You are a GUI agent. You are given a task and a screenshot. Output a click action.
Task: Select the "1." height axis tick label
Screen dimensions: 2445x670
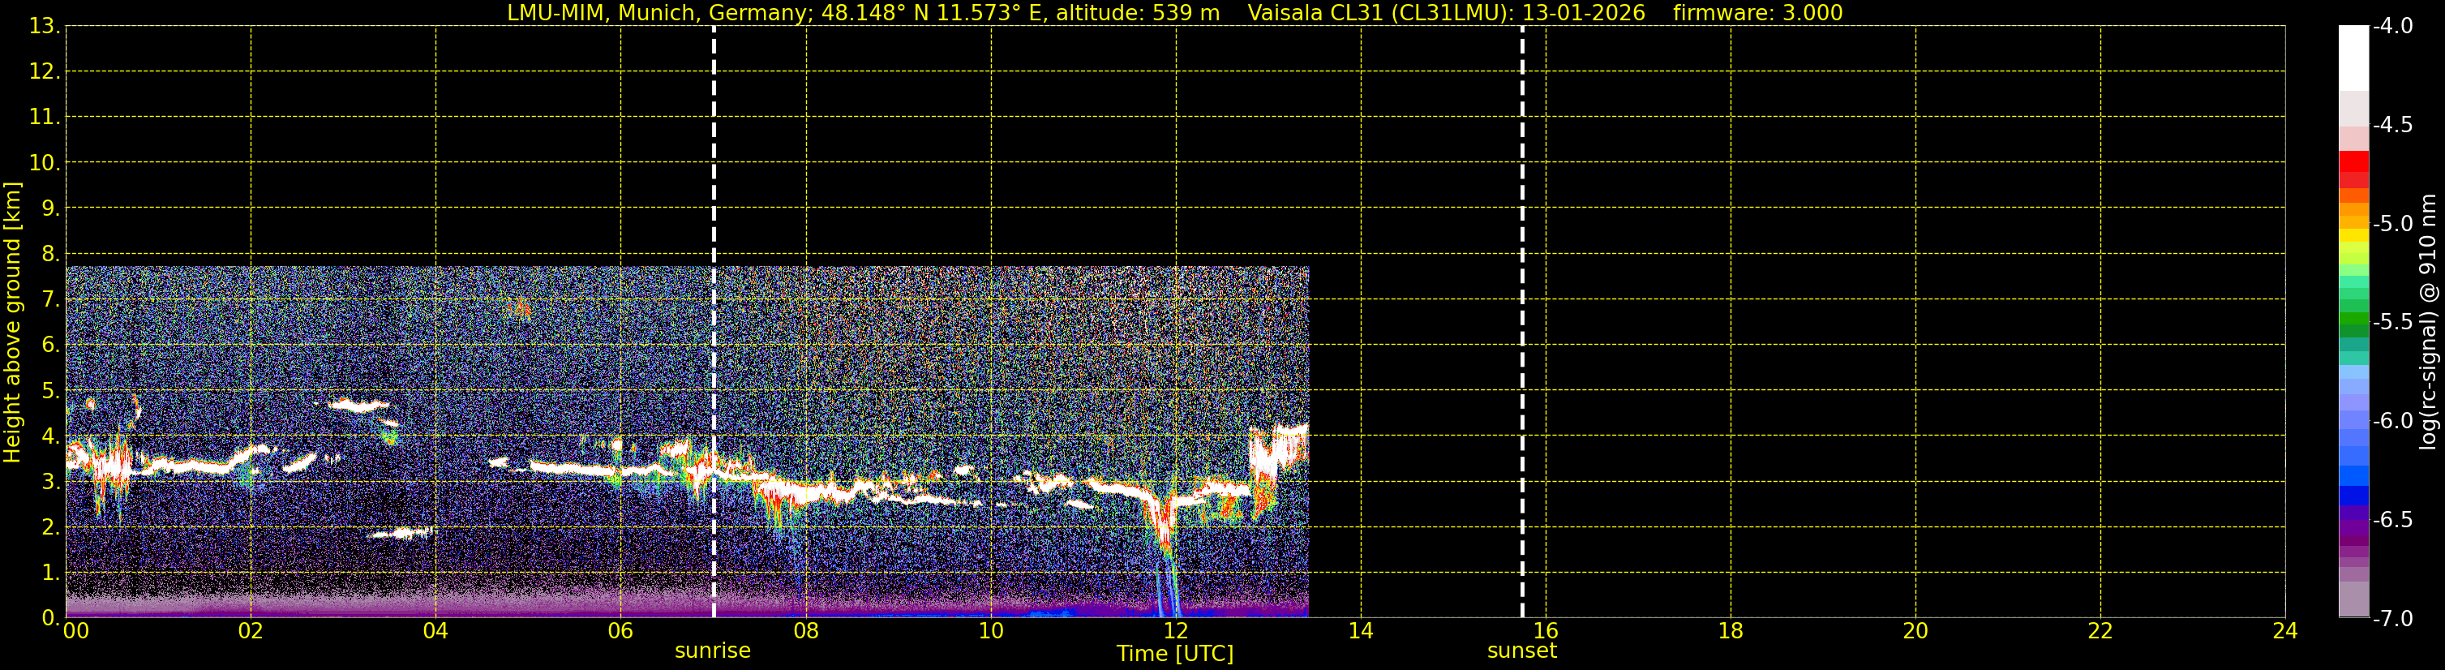tap(49, 573)
